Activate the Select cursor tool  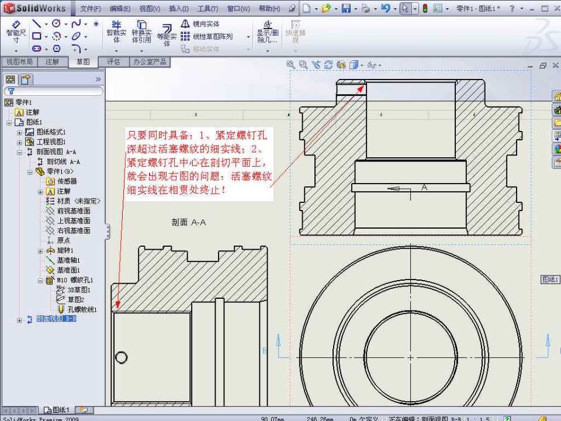405,8
